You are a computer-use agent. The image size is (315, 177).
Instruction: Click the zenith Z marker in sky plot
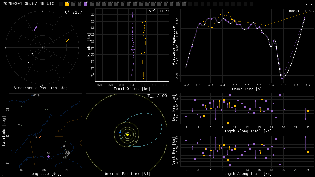[42, 48]
